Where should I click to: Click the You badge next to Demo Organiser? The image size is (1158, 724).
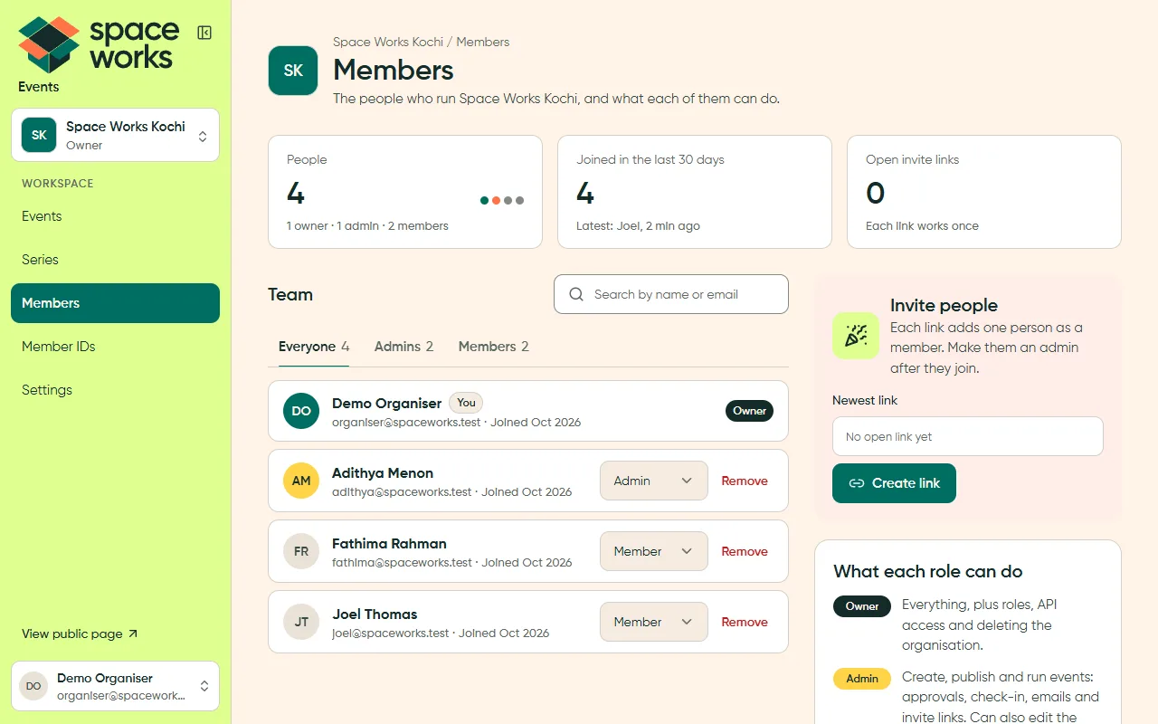[x=466, y=403]
